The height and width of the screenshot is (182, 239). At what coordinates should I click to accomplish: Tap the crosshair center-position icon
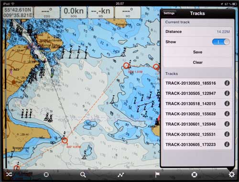pyautogui.click(x=46, y=175)
